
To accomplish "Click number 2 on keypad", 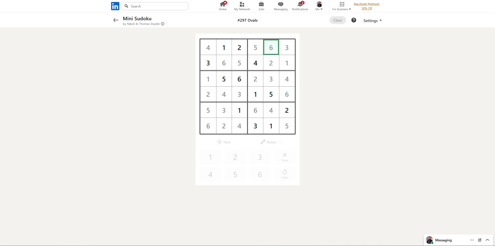I will pos(235,157).
